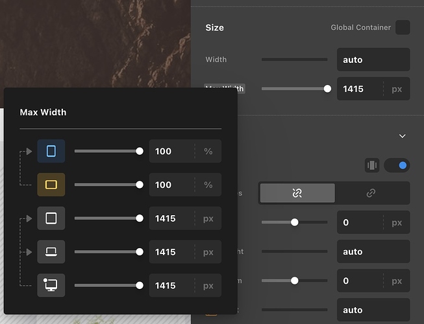Open the px unit selector for desktop row
424x324 pixels.
click(208, 286)
